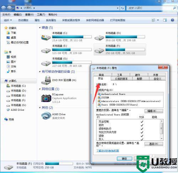The width and height of the screenshot is (178, 173).
Task: Click the A360 Drive icon
Action: tap(46, 116)
